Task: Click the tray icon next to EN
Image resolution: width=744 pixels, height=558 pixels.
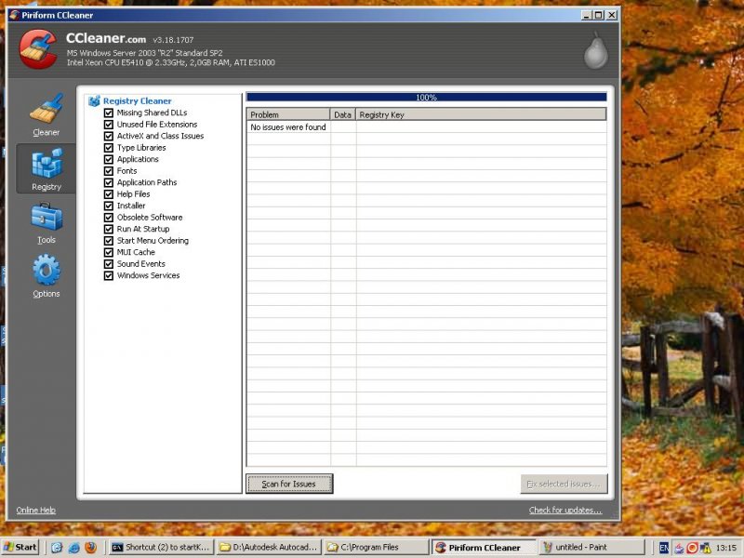Action: (x=679, y=548)
